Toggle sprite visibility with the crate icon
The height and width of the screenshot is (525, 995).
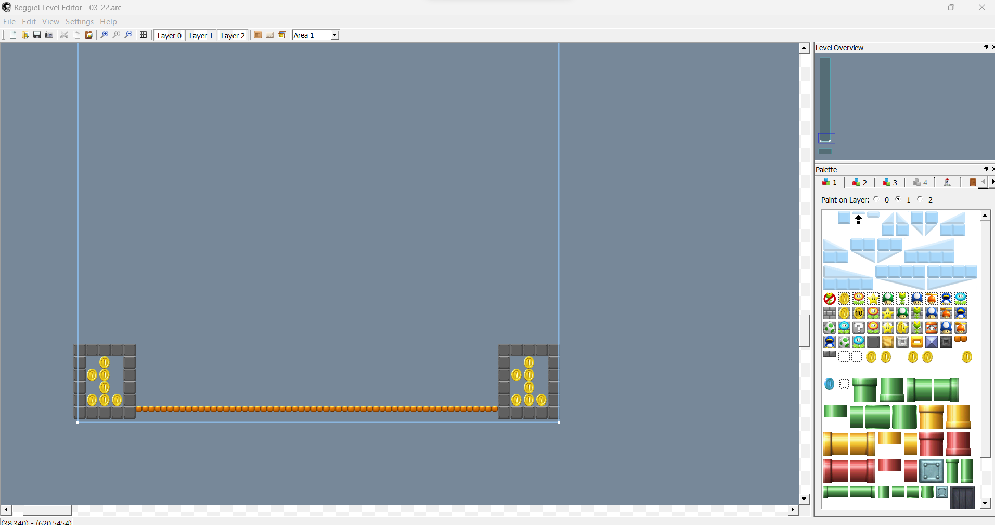pos(257,35)
